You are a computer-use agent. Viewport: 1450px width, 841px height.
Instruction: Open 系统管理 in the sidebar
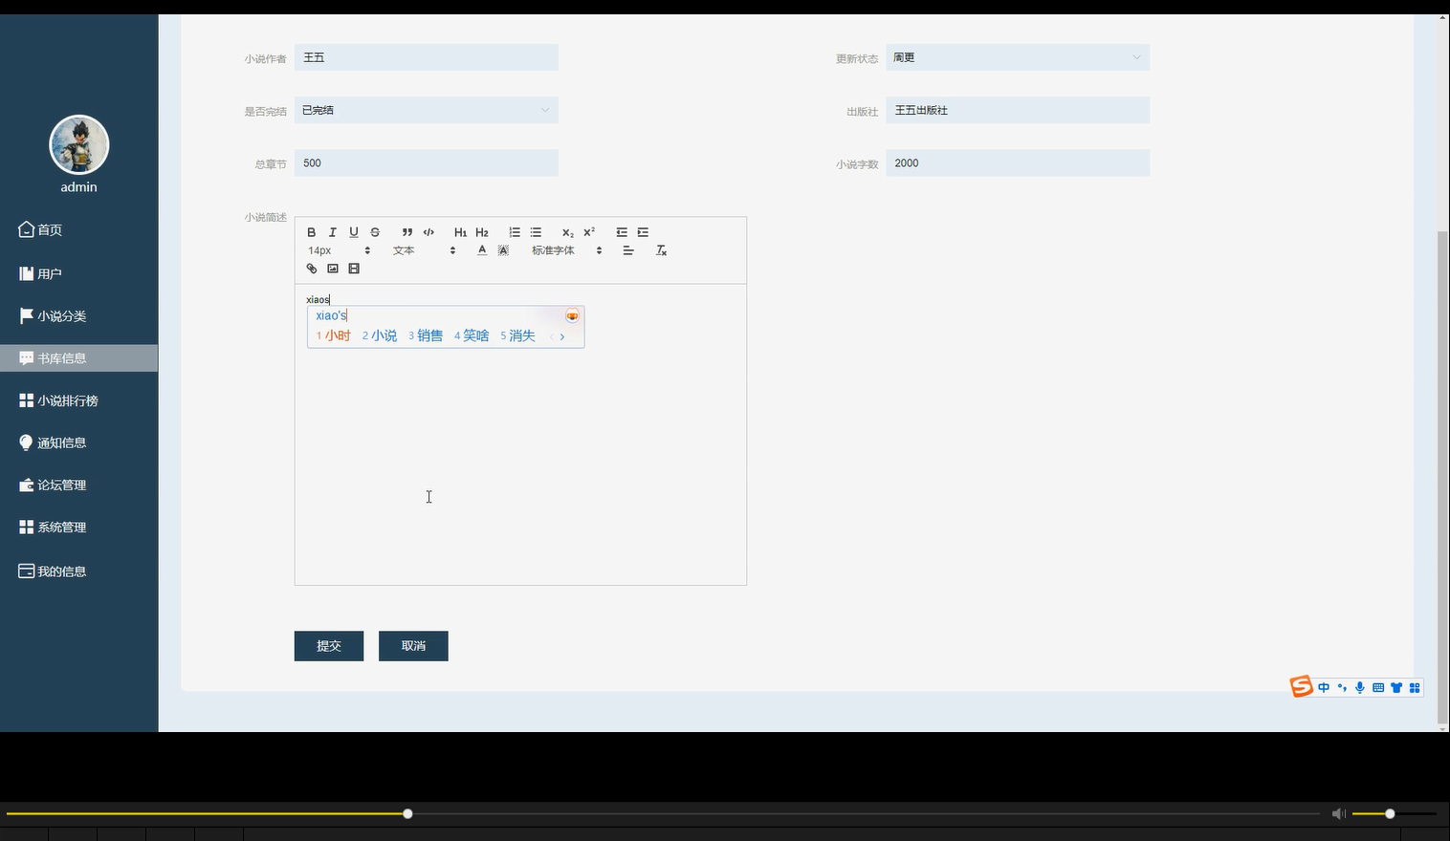click(x=78, y=527)
